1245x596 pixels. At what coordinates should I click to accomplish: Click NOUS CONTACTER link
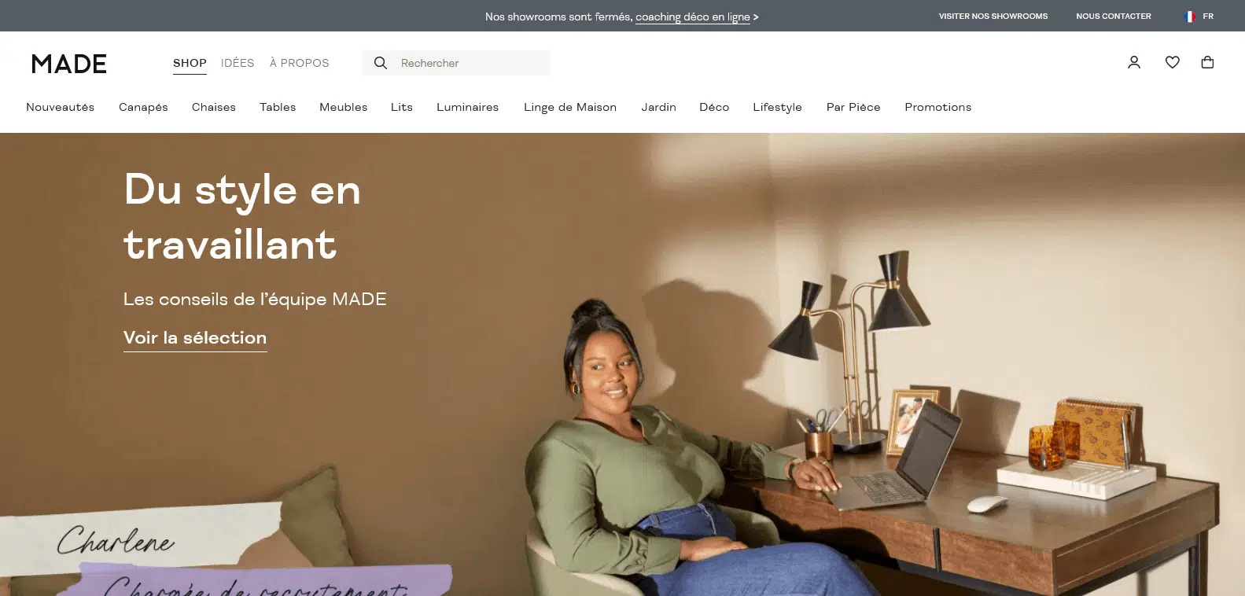1114,17
